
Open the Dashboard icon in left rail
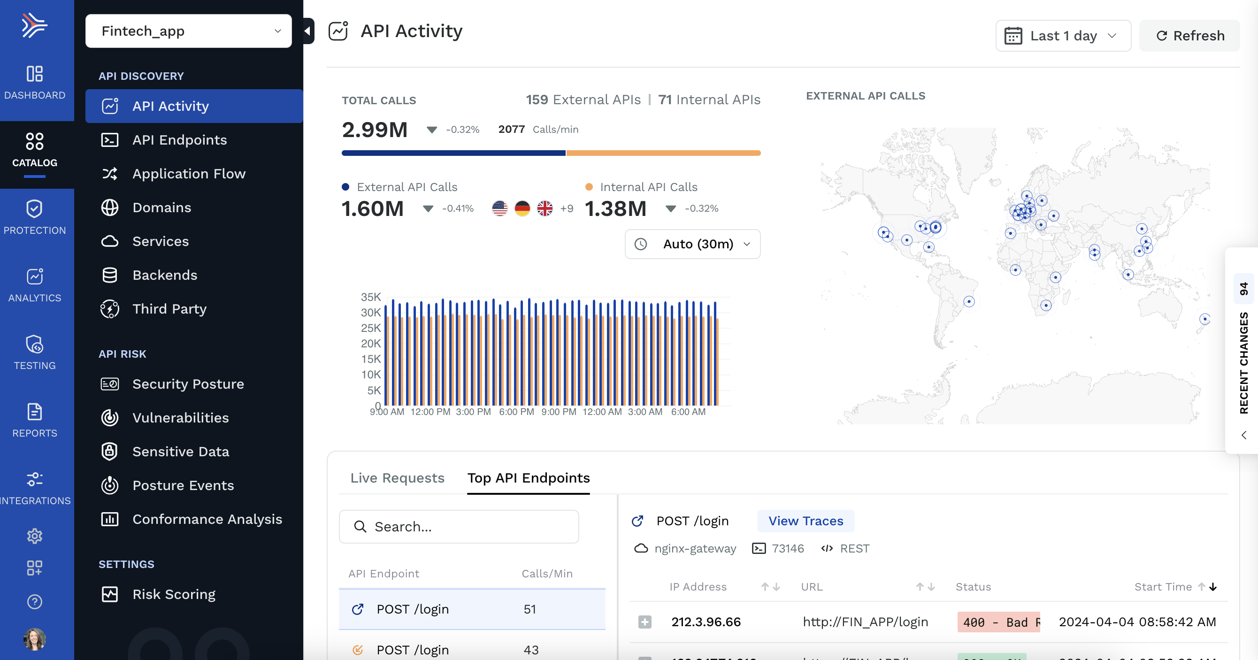tap(35, 82)
